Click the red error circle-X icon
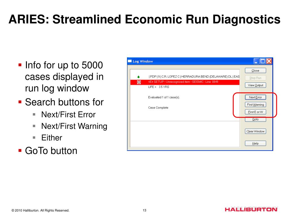 (139, 82)
